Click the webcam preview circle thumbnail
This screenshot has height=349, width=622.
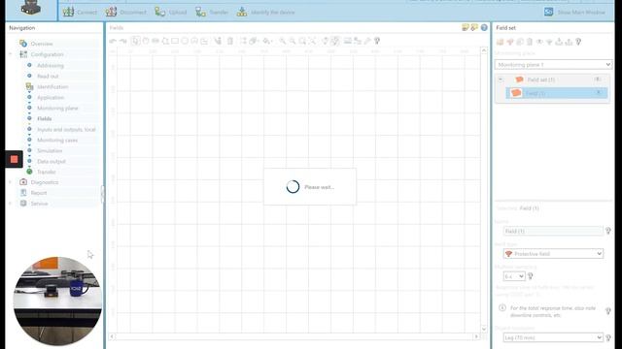coord(57,301)
